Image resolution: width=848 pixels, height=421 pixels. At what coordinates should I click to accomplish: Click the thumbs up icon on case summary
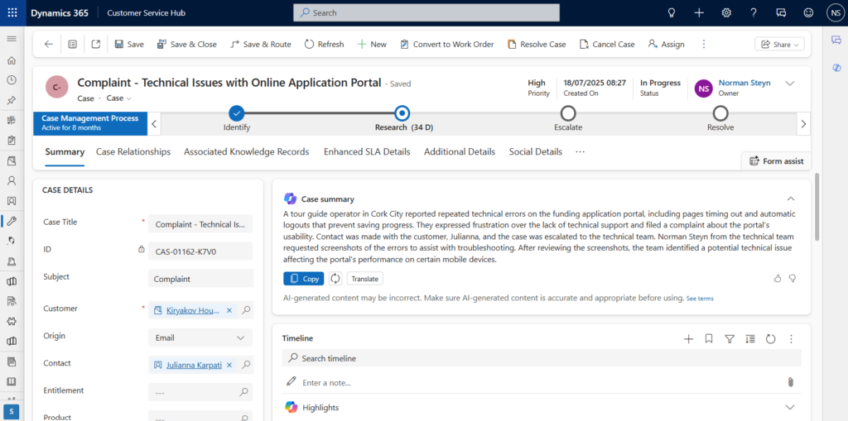pos(778,279)
